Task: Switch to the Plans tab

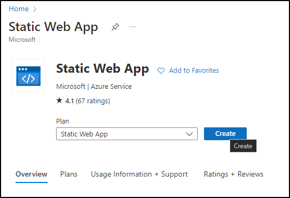Action: [x=68, y=174]
